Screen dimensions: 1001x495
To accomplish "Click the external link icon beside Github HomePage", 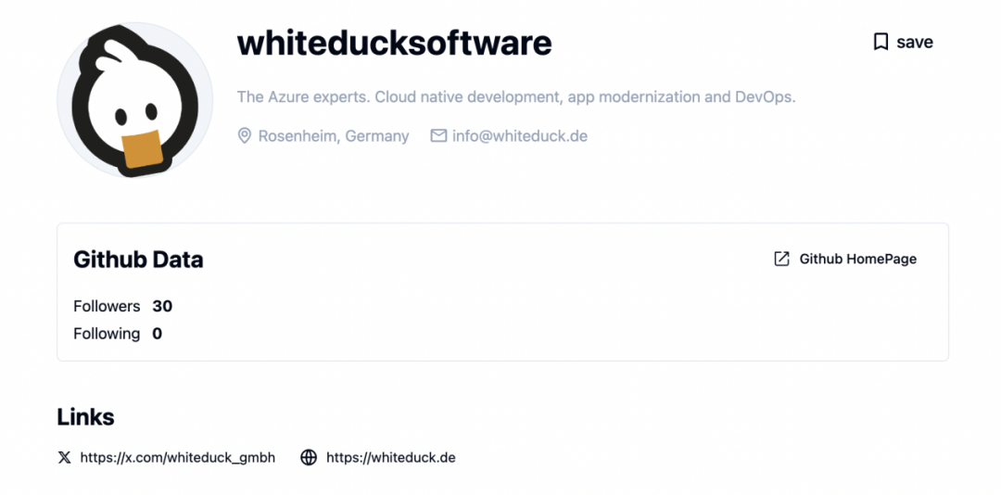I will (781, 259).
